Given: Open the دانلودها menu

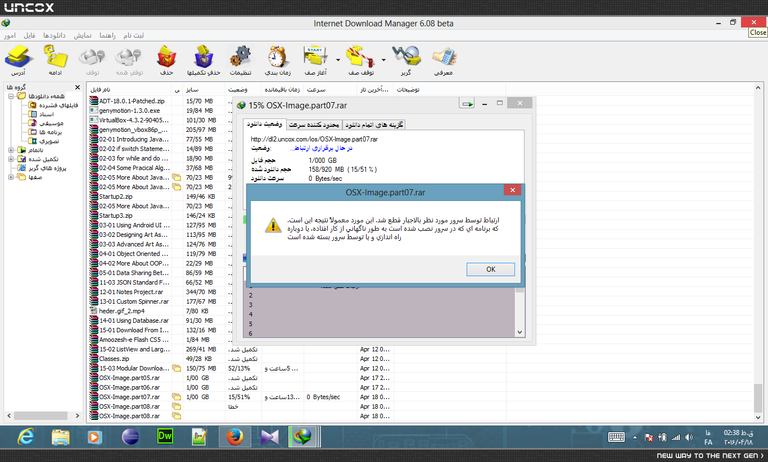Looking at the screenshot, I should click(55, 35).
